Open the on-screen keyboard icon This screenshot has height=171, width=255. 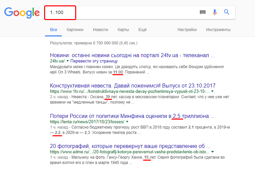point(203,12)
